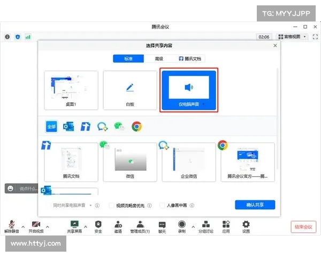Toggle 同时共享电脑声音 checkbox
This screenshot has width=321, height=257.
point(48,206)
